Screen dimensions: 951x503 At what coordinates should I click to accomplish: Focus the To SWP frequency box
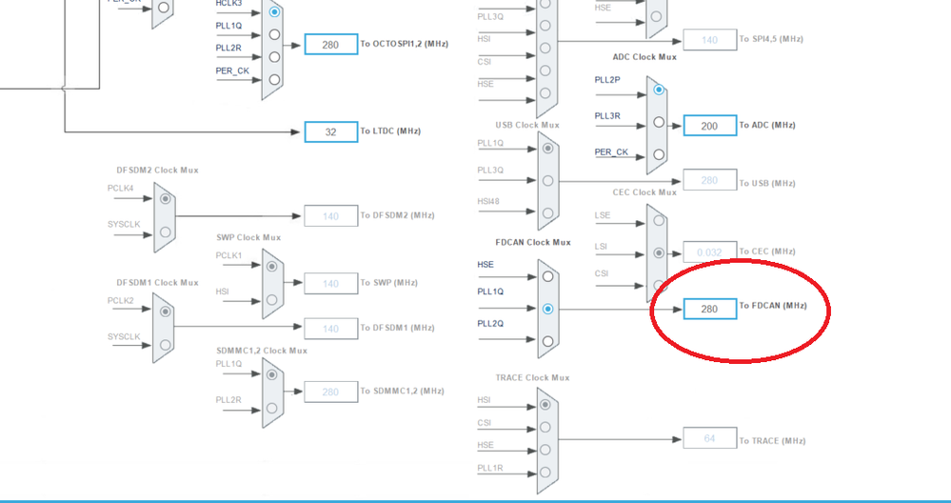(330, 283)
